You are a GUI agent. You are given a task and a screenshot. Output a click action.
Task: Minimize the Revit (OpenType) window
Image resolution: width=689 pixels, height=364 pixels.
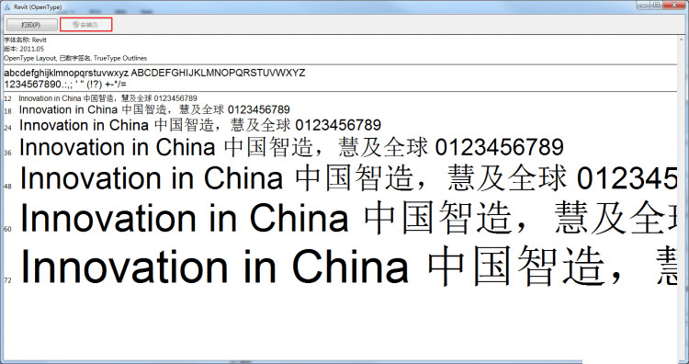point(642,5)
